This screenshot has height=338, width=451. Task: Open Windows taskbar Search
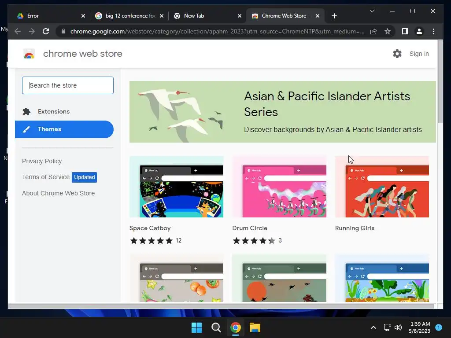pyautogui.click(x=216, y=327)
